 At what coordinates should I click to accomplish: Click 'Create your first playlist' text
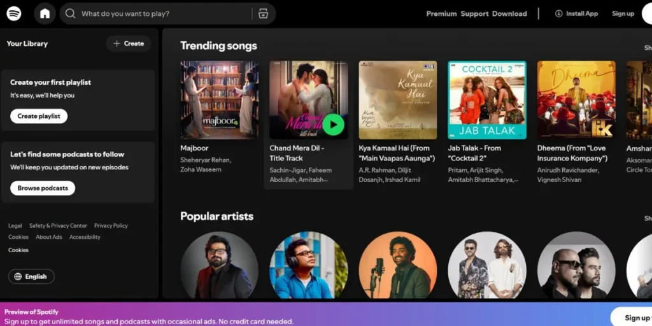click(x=51, y=82)
